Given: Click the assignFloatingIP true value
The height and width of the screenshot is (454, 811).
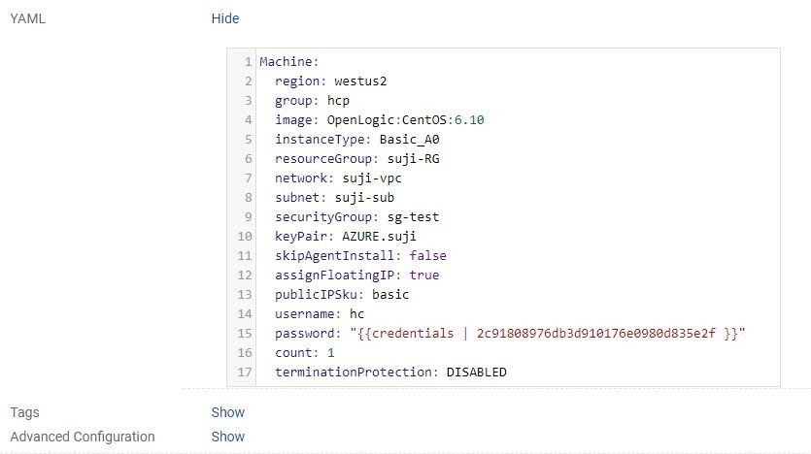Looking at the screenshot, I should pos(424,275).
